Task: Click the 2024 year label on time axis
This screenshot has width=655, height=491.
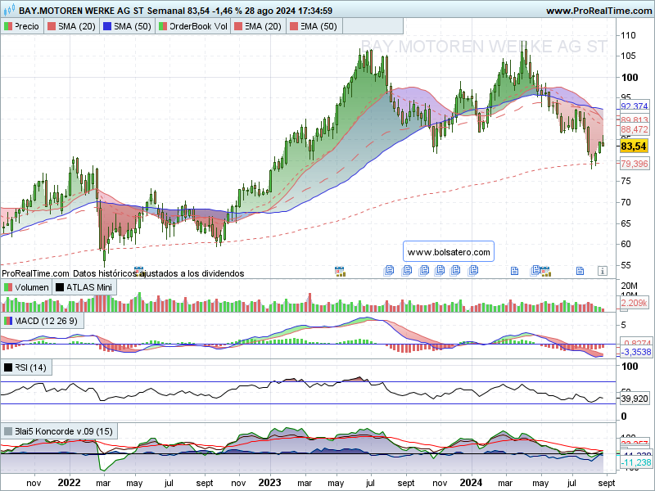Action: [471, 483]
